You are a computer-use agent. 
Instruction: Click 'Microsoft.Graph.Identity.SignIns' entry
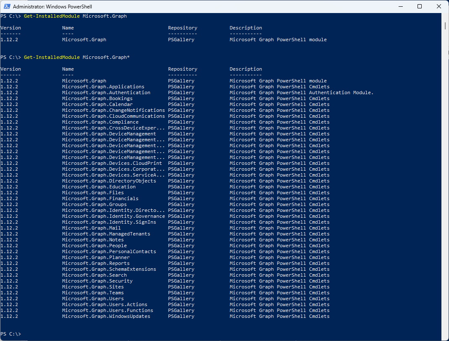pos(109,222)
